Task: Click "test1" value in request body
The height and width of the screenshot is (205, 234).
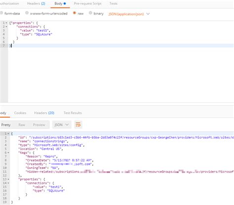Action: (43, 31)
